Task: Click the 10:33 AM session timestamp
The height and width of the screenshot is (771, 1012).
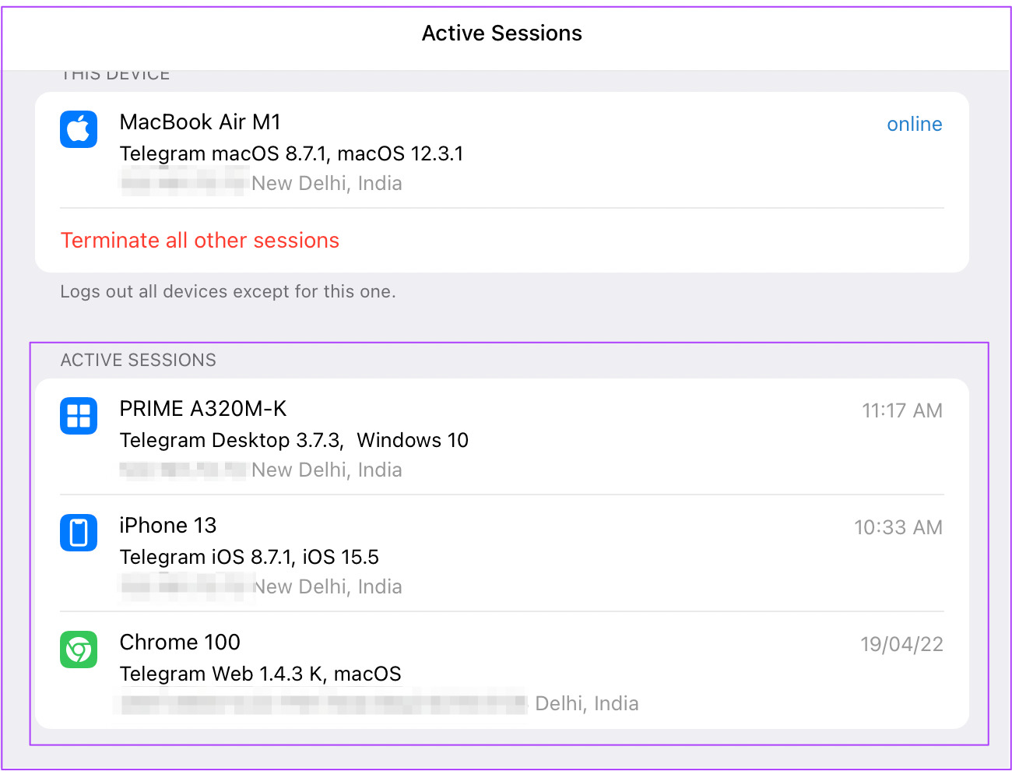Action: [898, 528]
